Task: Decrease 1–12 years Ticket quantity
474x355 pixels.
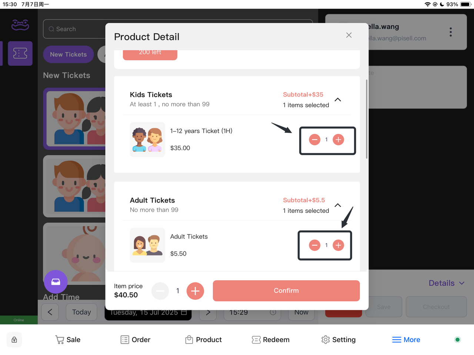Action: click(x=314, y=140)
